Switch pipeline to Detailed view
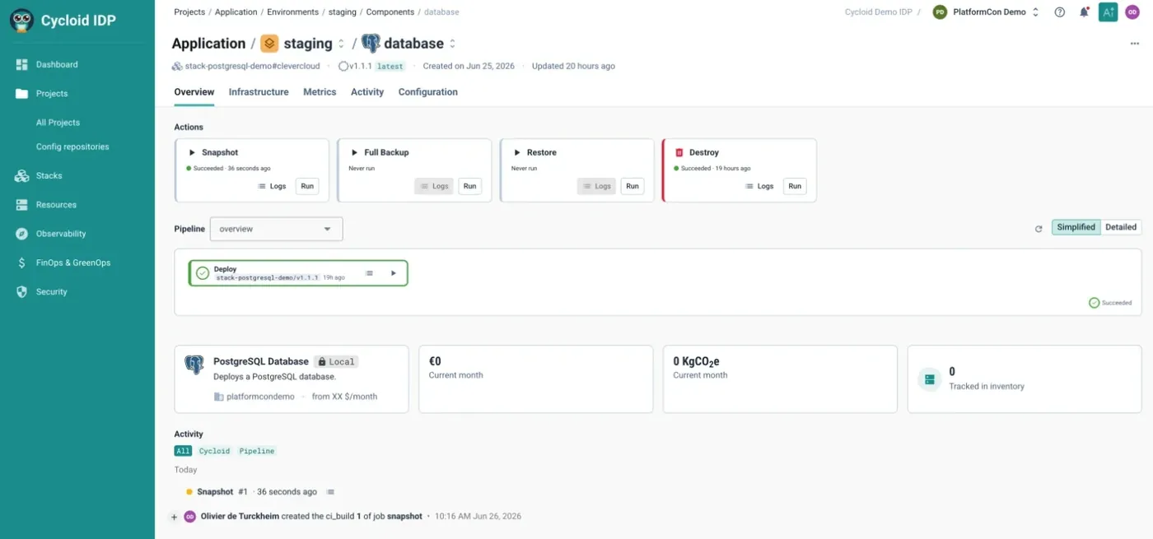The width and height of the screenshot is (1153, 539). pyautogui.click(x=1121, y=227)
